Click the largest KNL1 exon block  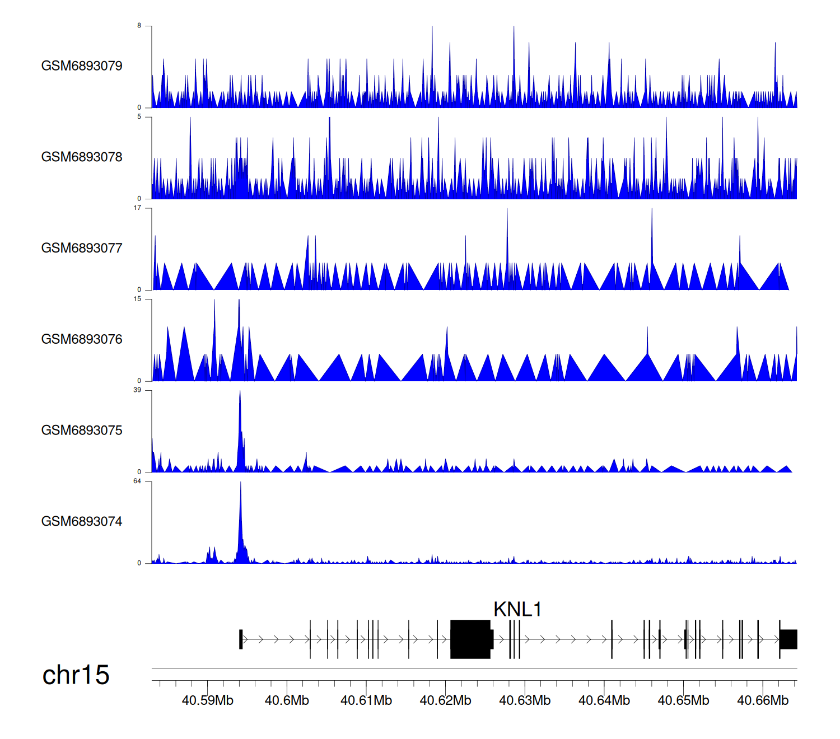click(470, 639)
